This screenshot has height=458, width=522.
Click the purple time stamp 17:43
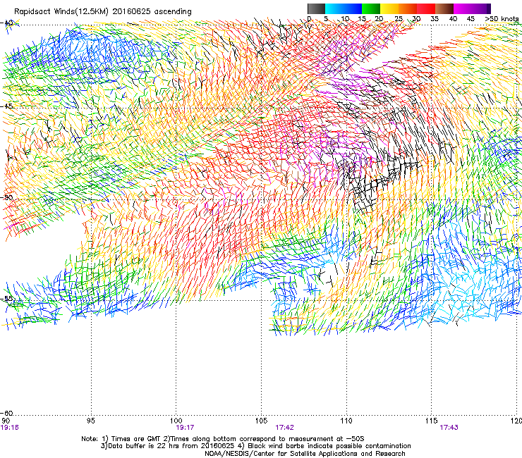point(449,428)
